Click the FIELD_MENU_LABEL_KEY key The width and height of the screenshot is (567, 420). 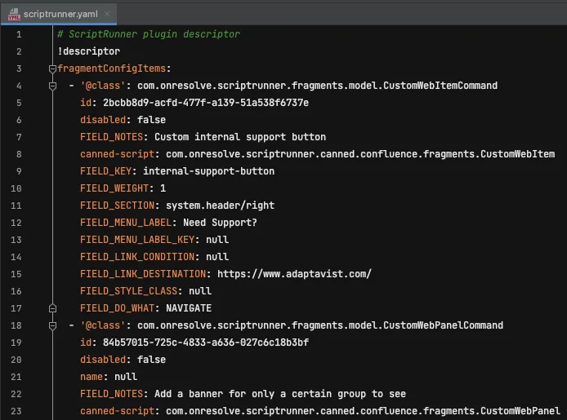pos(137,240)
